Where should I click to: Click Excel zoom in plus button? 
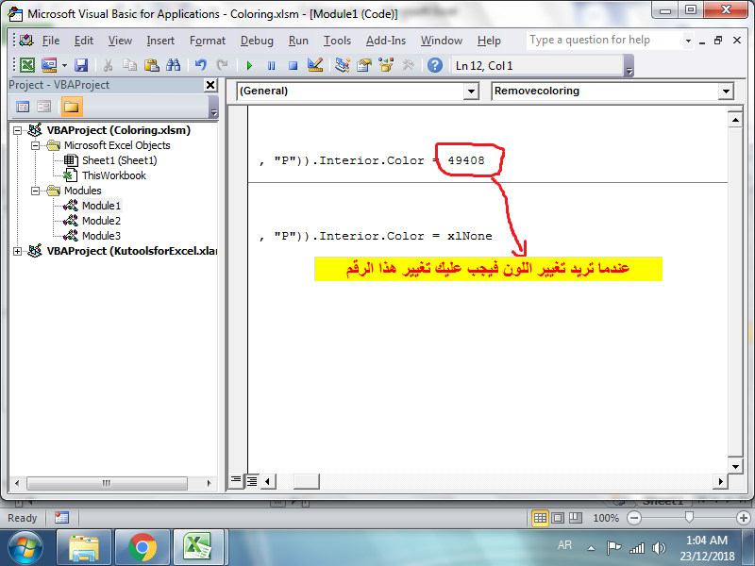(x=744, y=518)
